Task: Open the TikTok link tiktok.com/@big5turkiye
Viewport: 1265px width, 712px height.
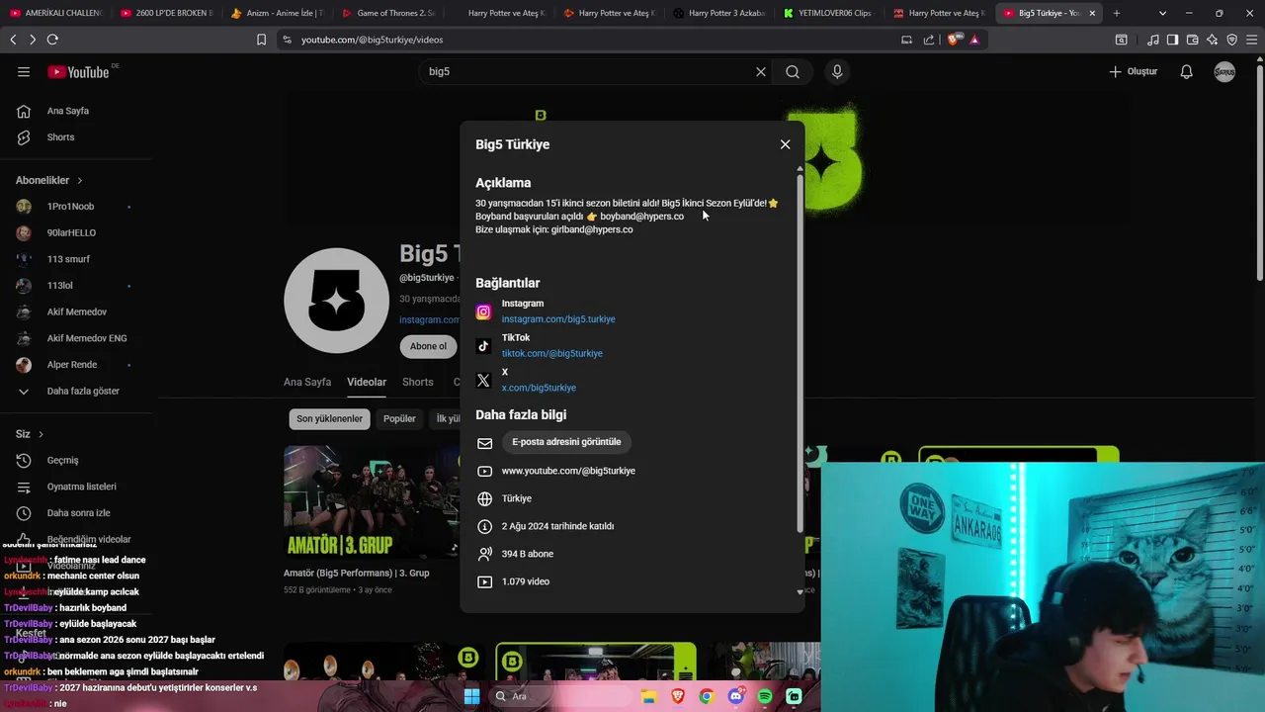Action: click(x=551, y=353)
